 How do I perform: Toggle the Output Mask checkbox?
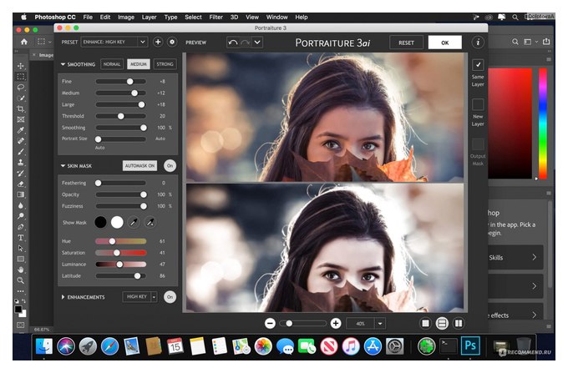pyautogui.click(x=478, y=144)
